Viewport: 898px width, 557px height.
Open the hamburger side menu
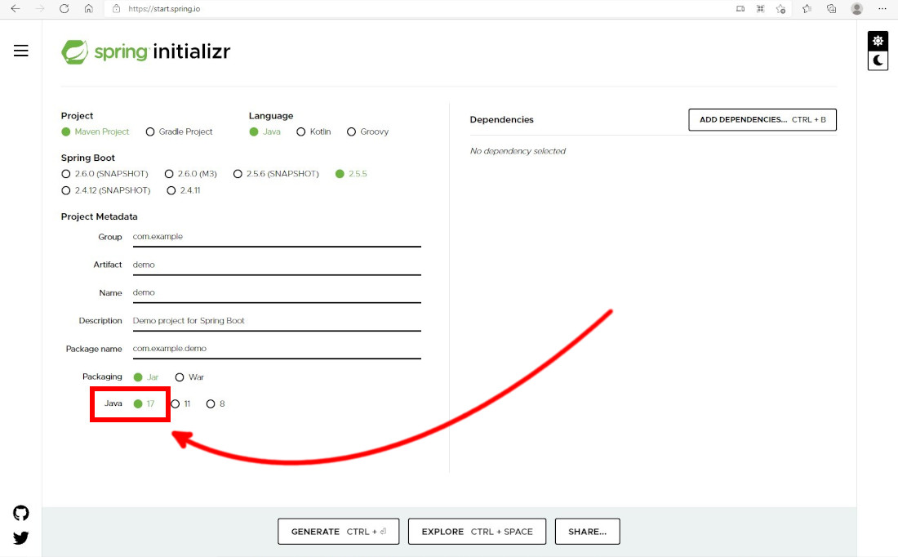(x=21, y=51)
